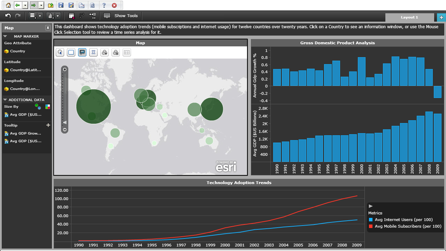446x251 pixels.
Task: Click the table view map tool
Action: [127, 52]
